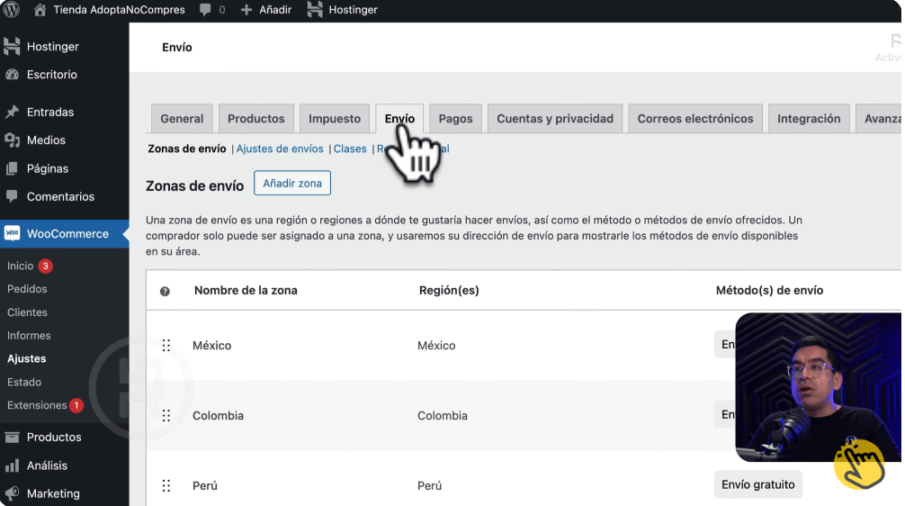This screenshot has height=506, width=905.
Task: Click the Colombia zone name
Action: pyautogui.click(x=219, y=416)
